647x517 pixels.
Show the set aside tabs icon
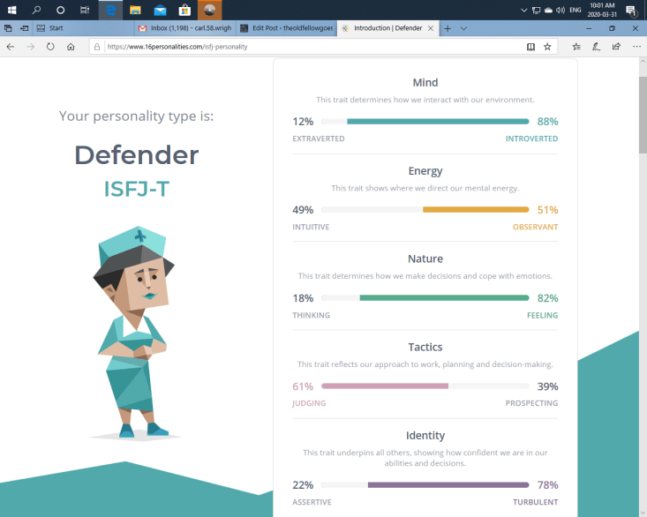click(x=8, y=28)
